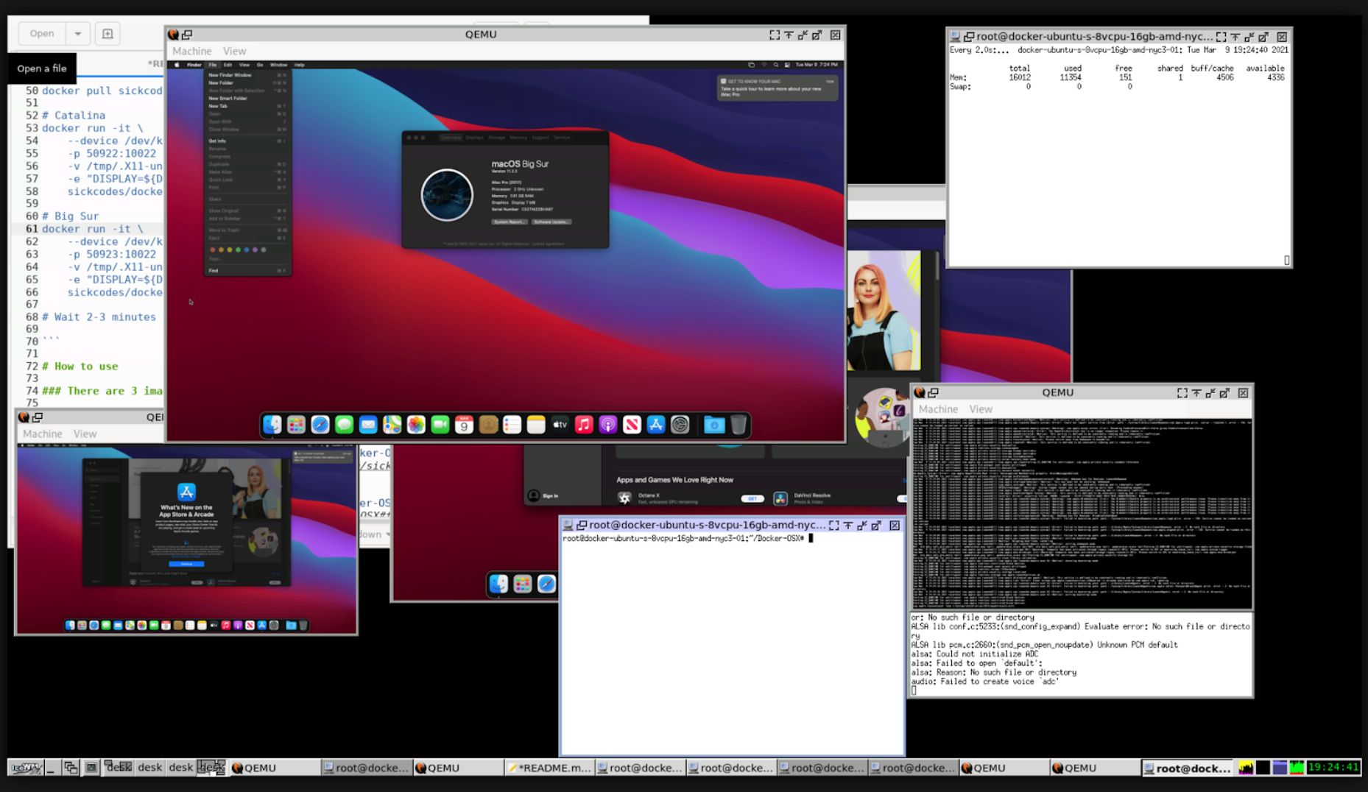Click the new tab icon beside the editor's Open button

coord(107,33)
